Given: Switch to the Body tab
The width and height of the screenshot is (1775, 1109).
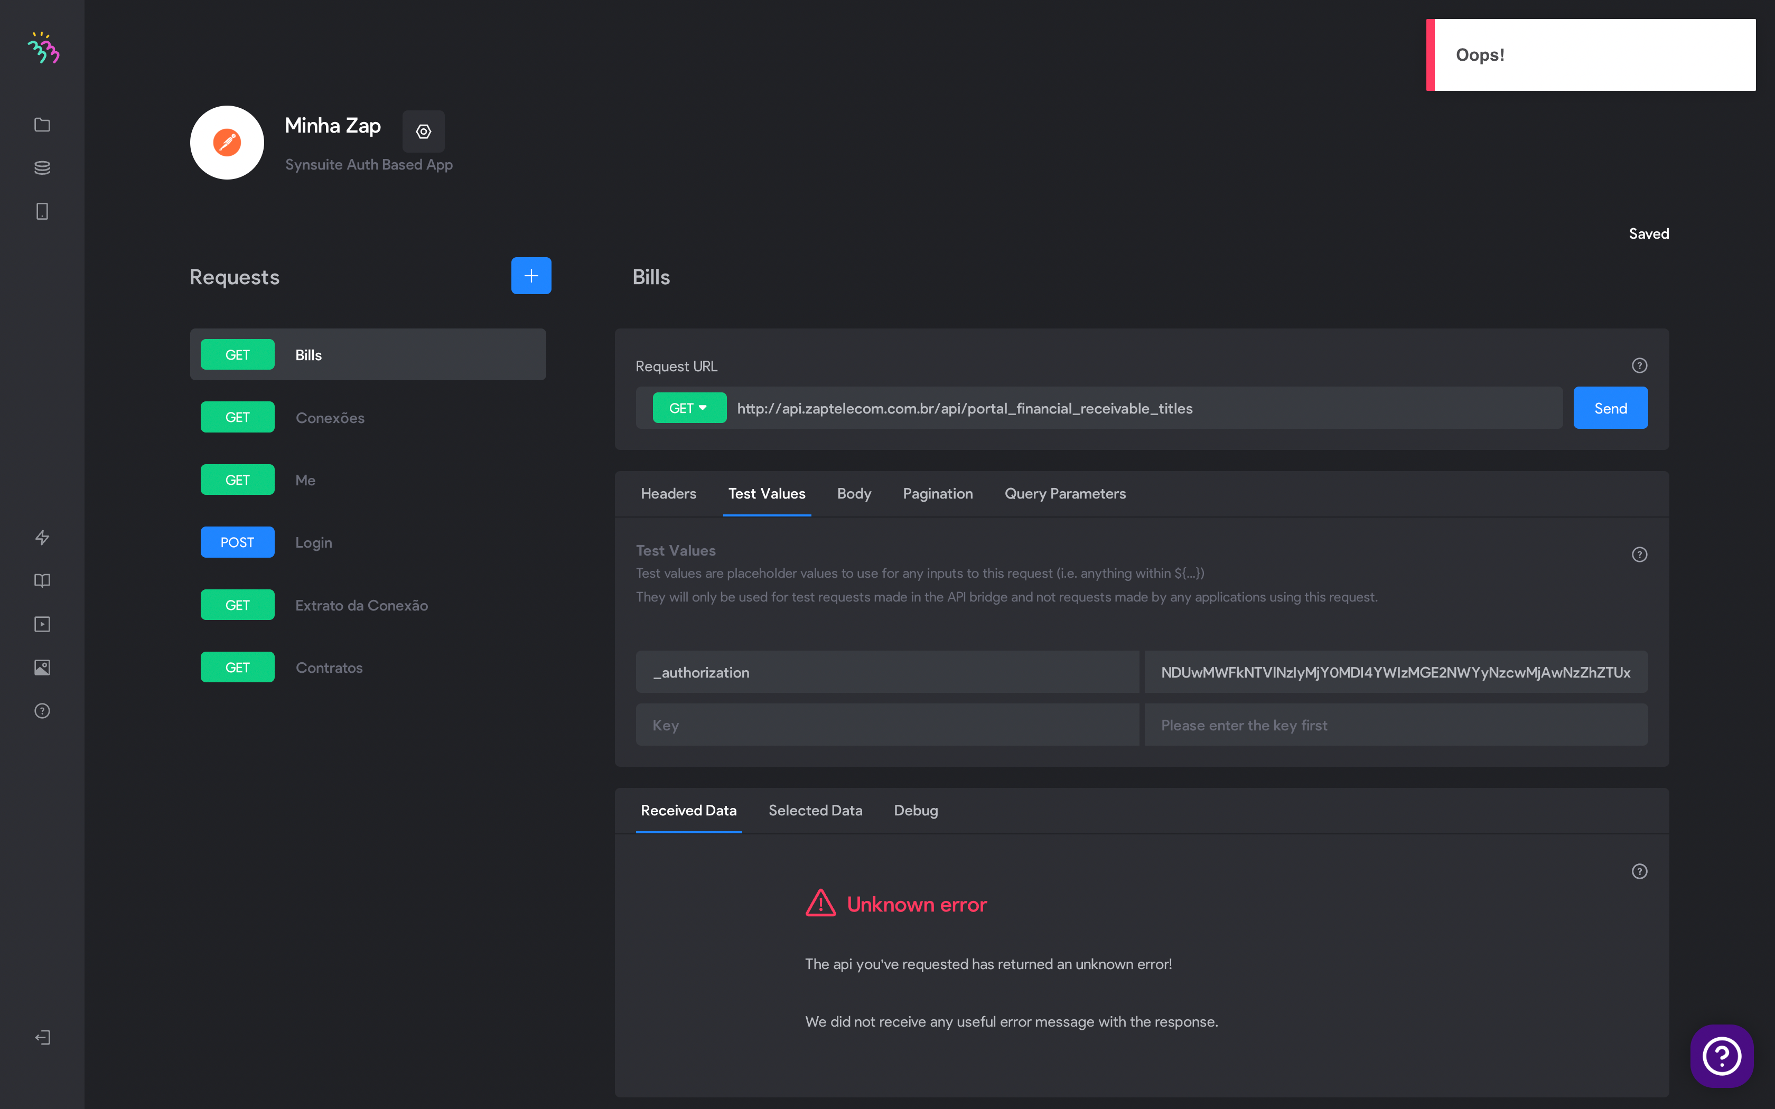Looking at the screenshot, I should (x=854, y=494).
